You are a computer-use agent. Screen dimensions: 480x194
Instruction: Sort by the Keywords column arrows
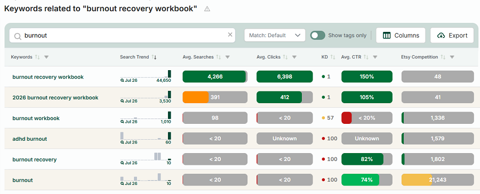click(37, 57)
